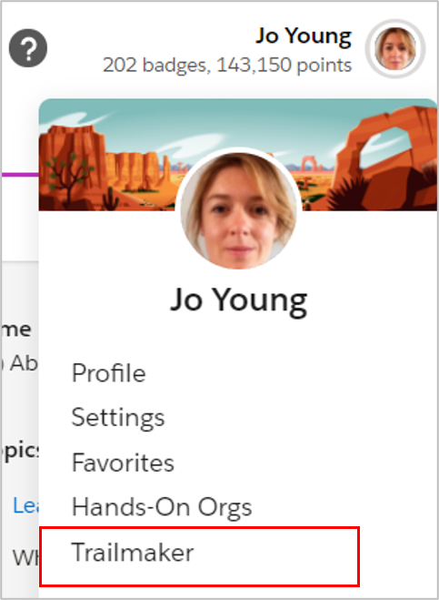
Task: Open Favorites from the user menu
Action: coord(123,463)
